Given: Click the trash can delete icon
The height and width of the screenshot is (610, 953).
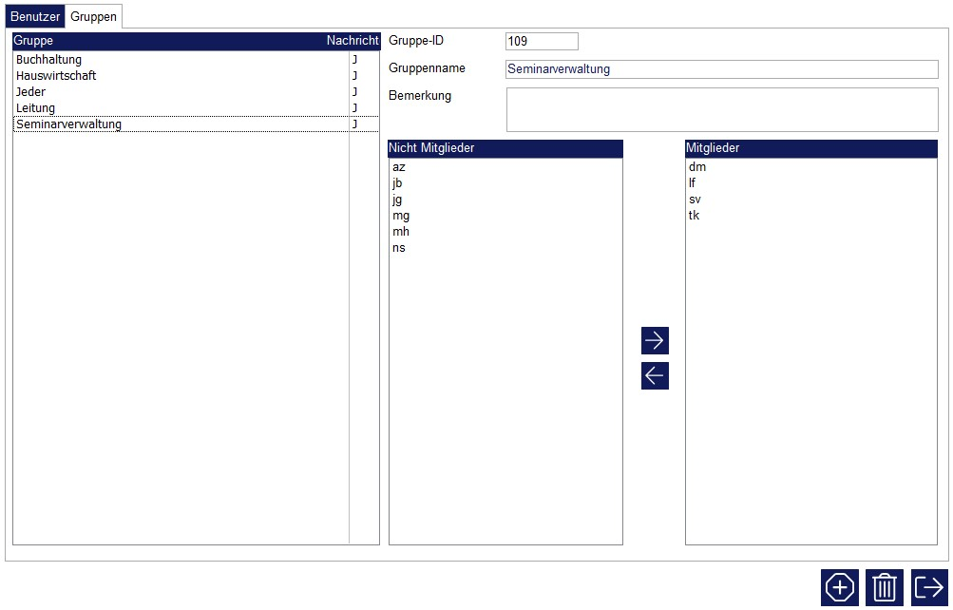Looking at the screenshot, I should [885, 587].
